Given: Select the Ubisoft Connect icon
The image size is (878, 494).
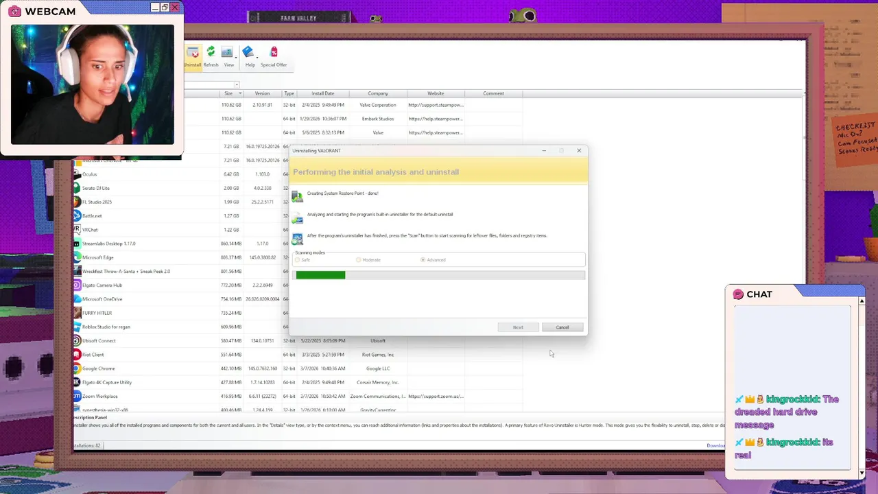Looking at the screenshot, I should click(78, 340).
